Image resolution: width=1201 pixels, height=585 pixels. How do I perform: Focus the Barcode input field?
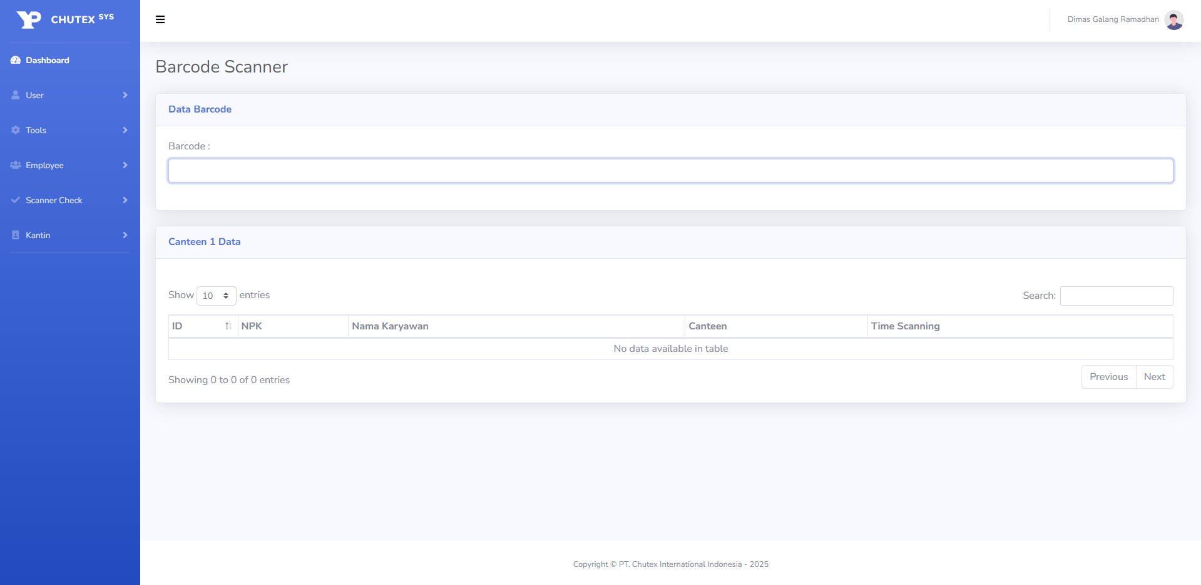(x=670, y=171)
